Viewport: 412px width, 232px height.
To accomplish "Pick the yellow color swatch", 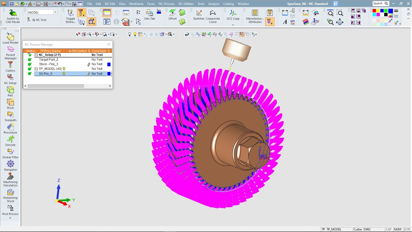I will pos(378,11).
